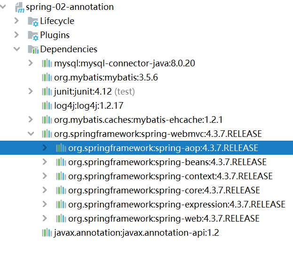Expand the junit:junit:4.12 dependency
The image size is (293, 255).
[31, 91]
